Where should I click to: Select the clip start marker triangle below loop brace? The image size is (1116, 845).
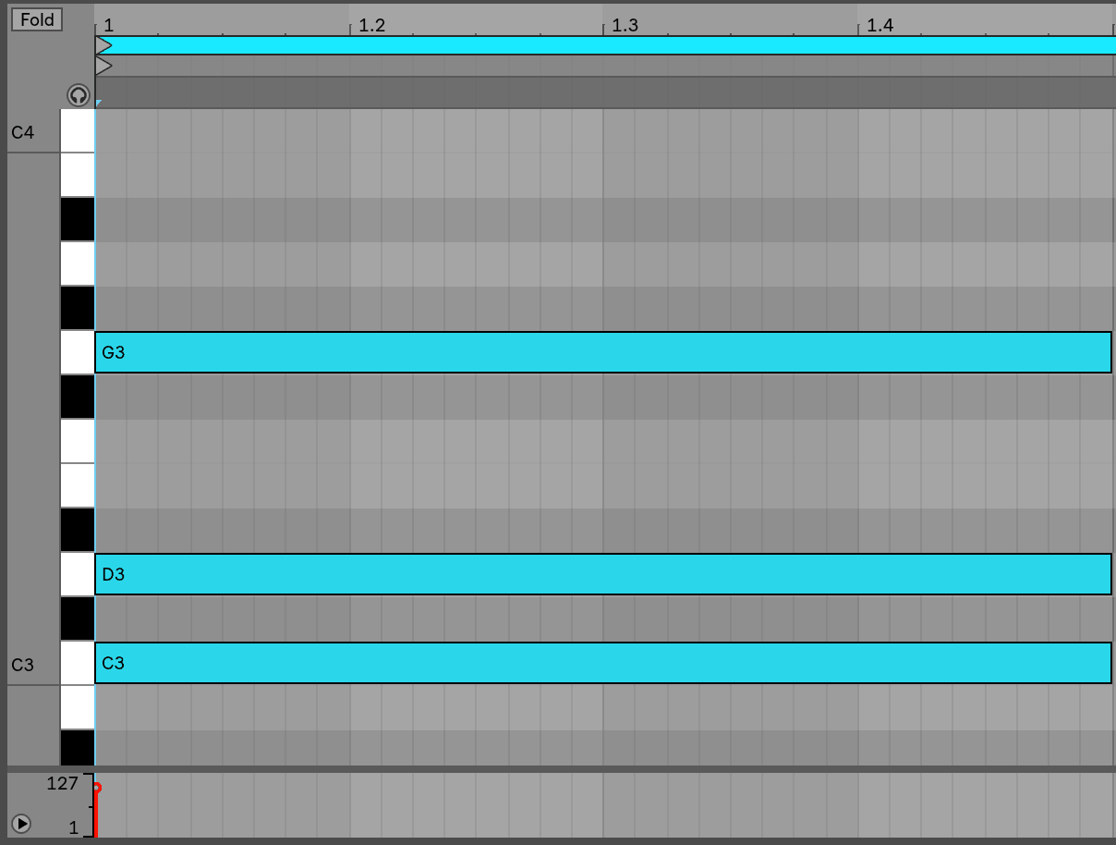tap(103, 66)
